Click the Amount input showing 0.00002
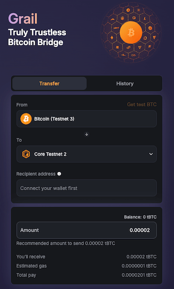This screenshot has width=174, height=289. pyautogui.click(x=87, y=230)
